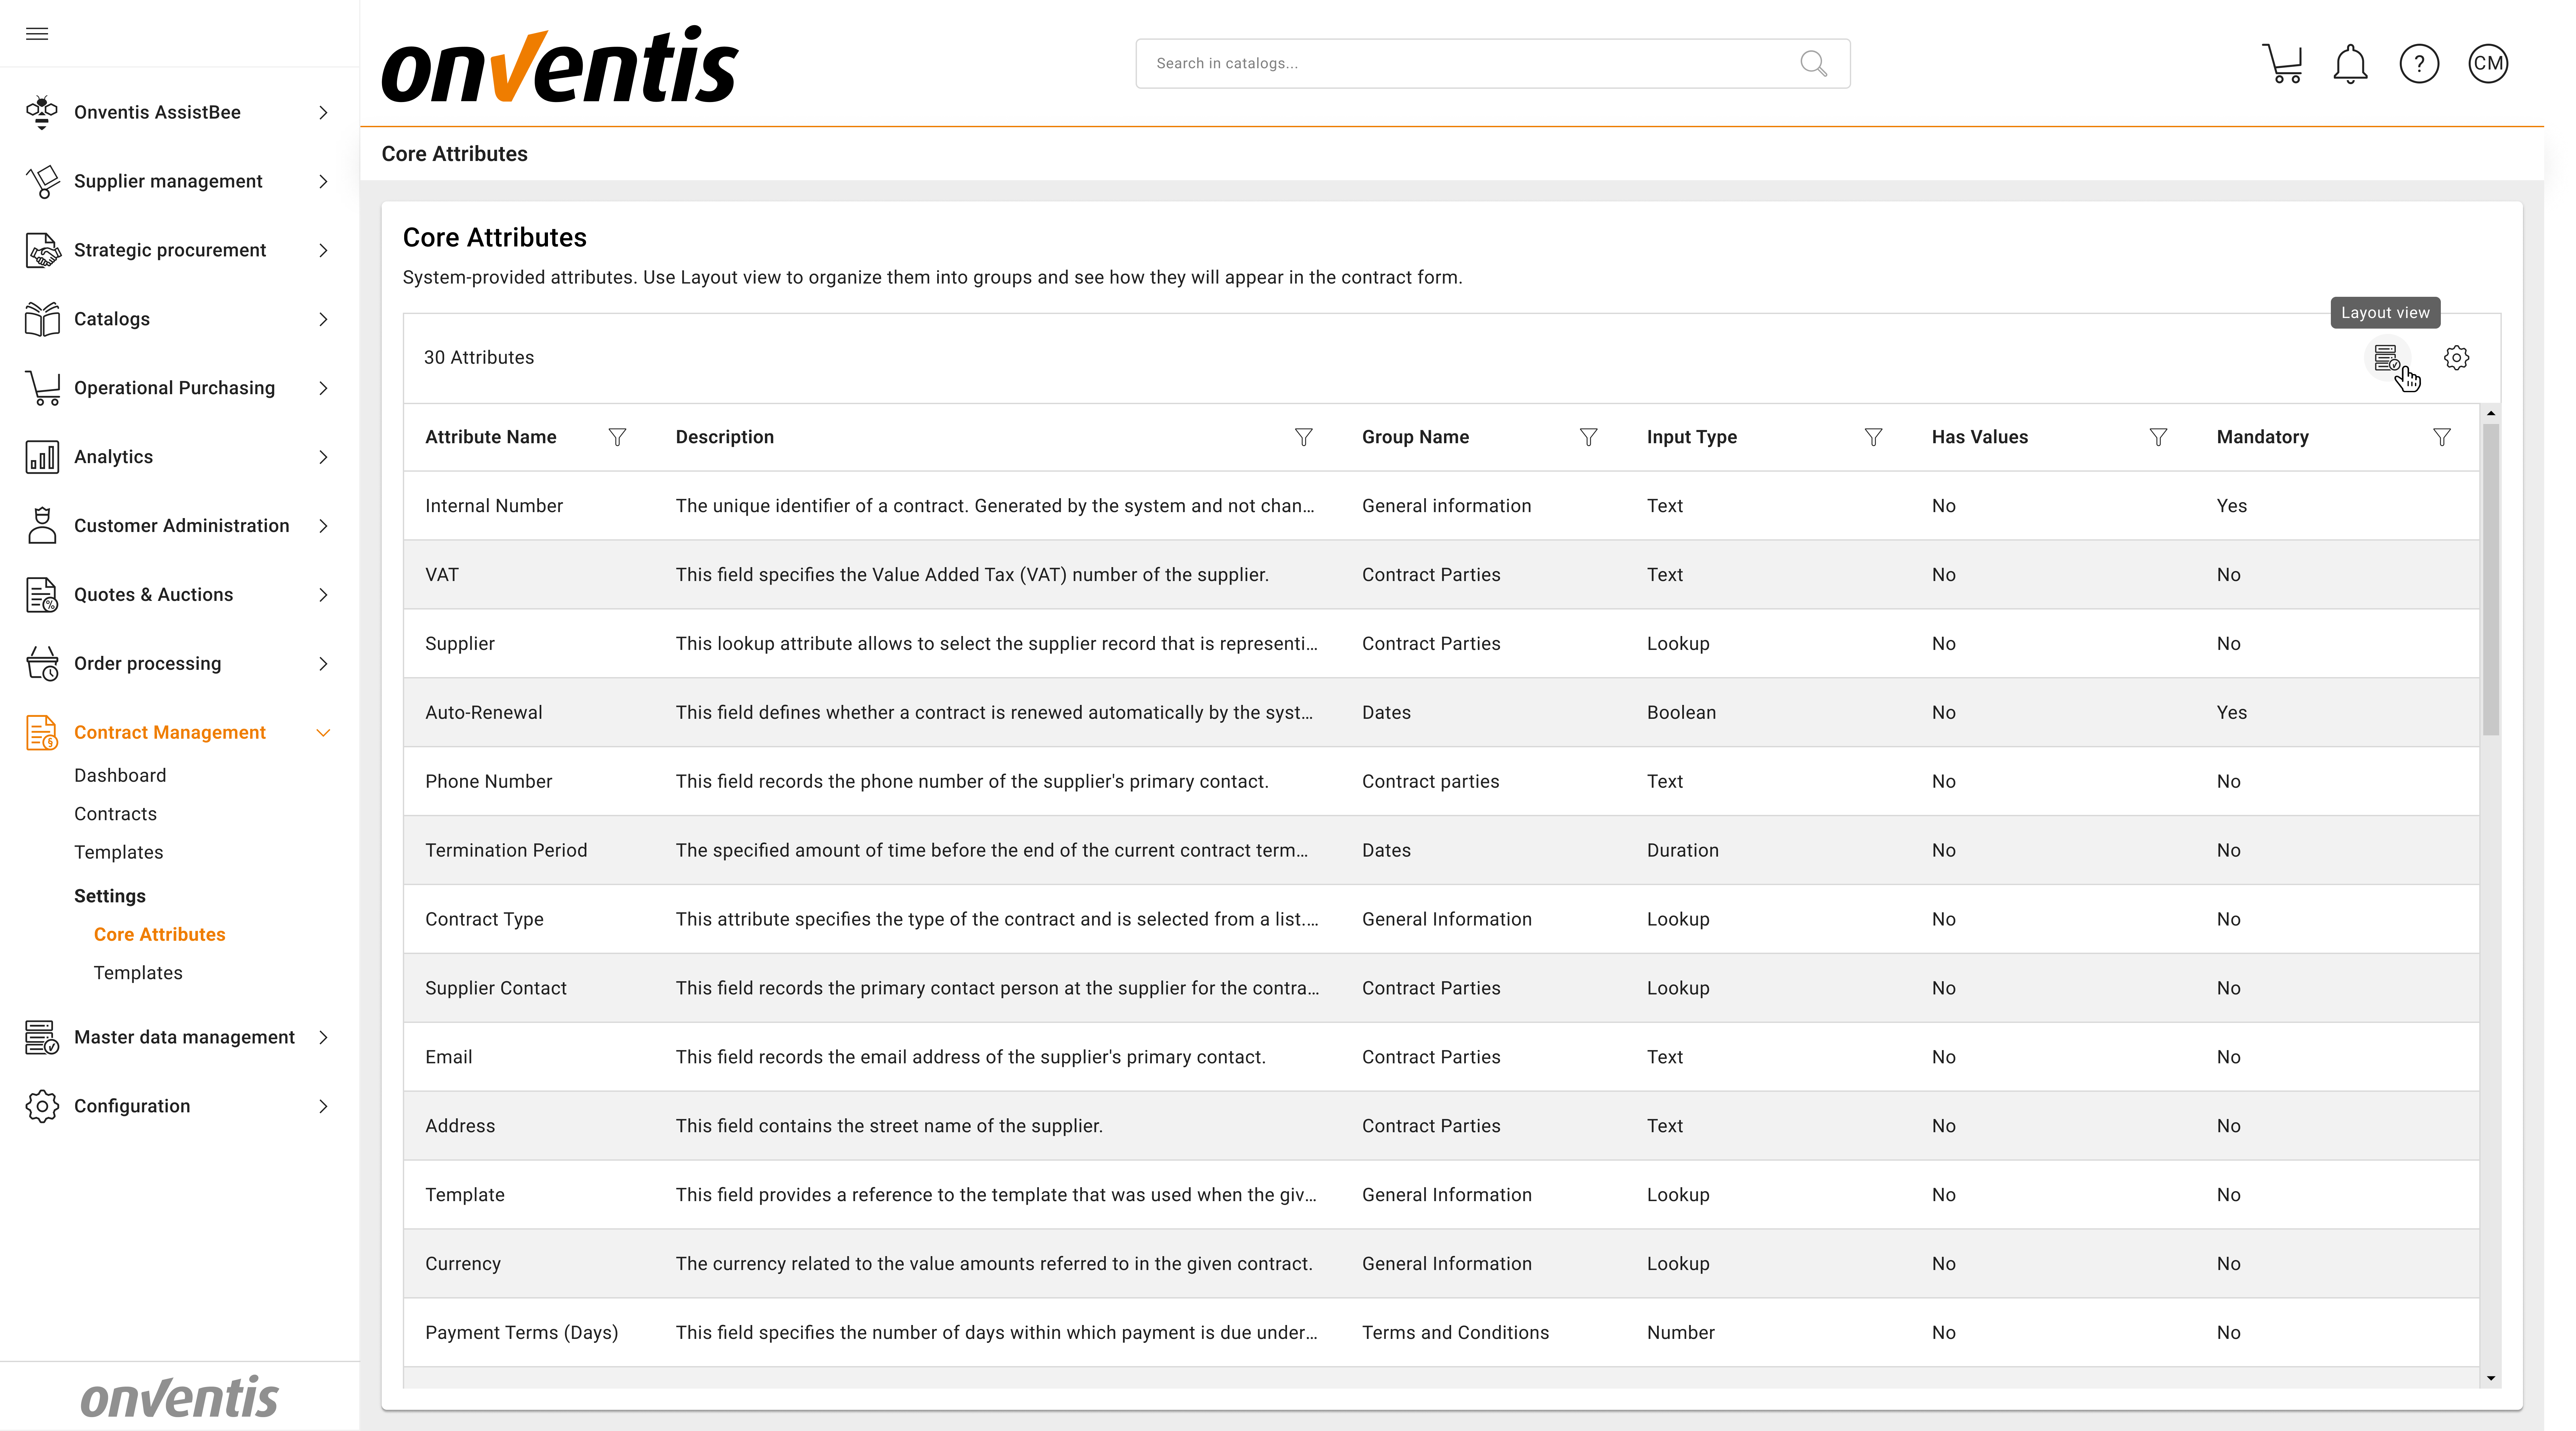Open the shopping cart icon

click(2282, 64)
